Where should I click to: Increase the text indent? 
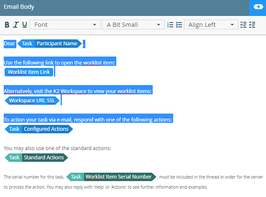243,25
